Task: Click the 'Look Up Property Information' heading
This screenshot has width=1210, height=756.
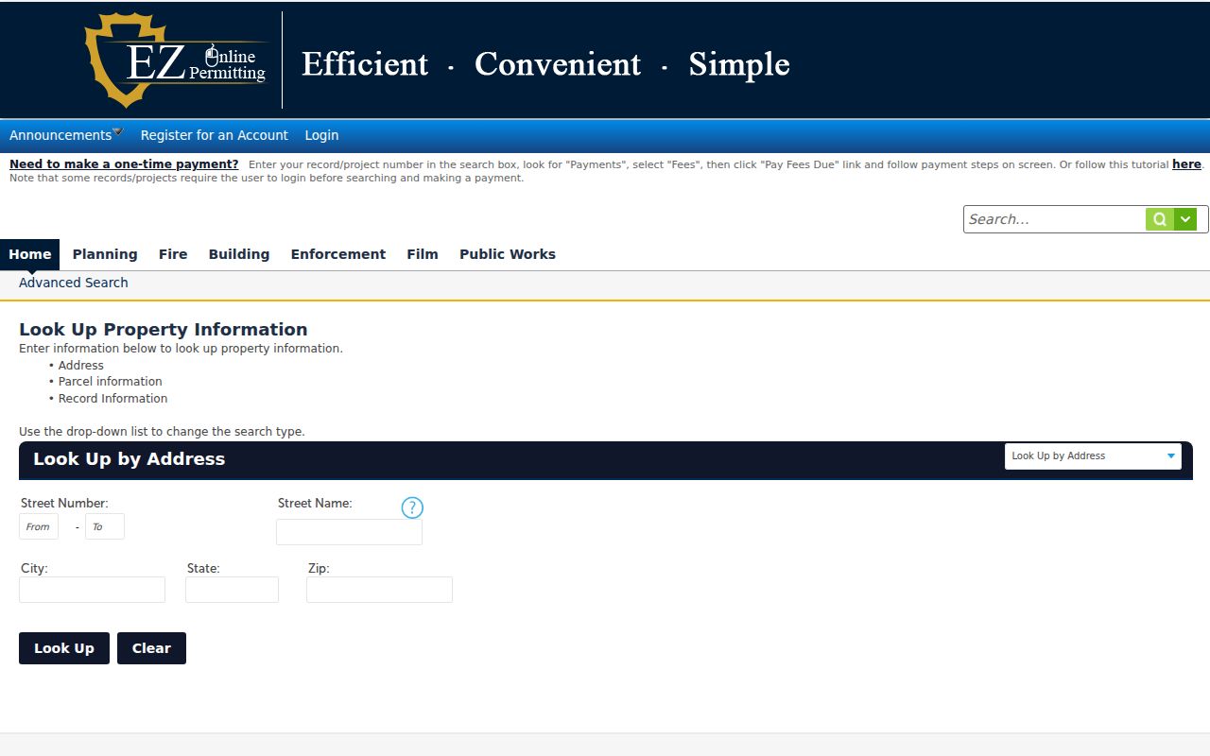Action: click(164, 330)
